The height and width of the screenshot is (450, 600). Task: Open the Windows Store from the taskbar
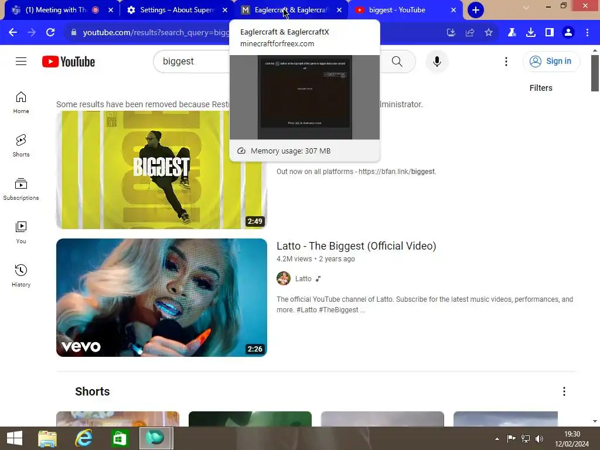tap(120, 438)
